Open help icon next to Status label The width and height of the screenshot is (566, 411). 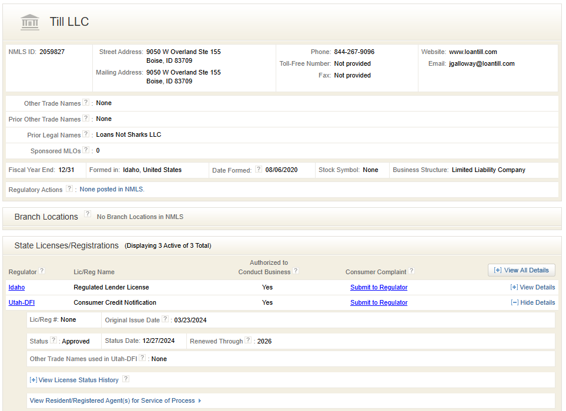[53, 340]
